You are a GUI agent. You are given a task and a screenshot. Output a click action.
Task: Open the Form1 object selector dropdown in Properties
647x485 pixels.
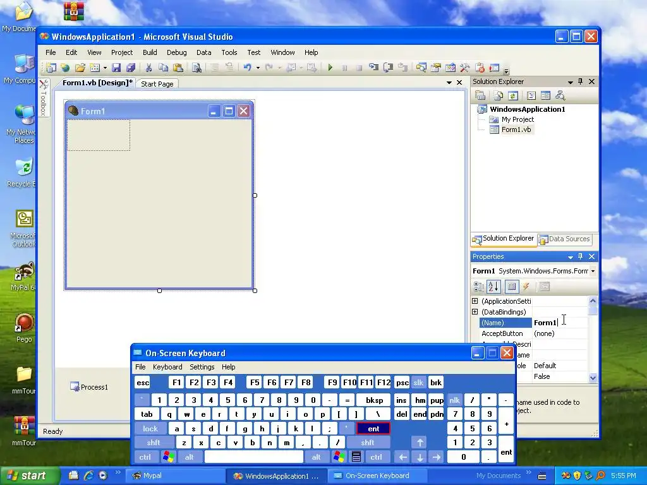click(593, 271)
